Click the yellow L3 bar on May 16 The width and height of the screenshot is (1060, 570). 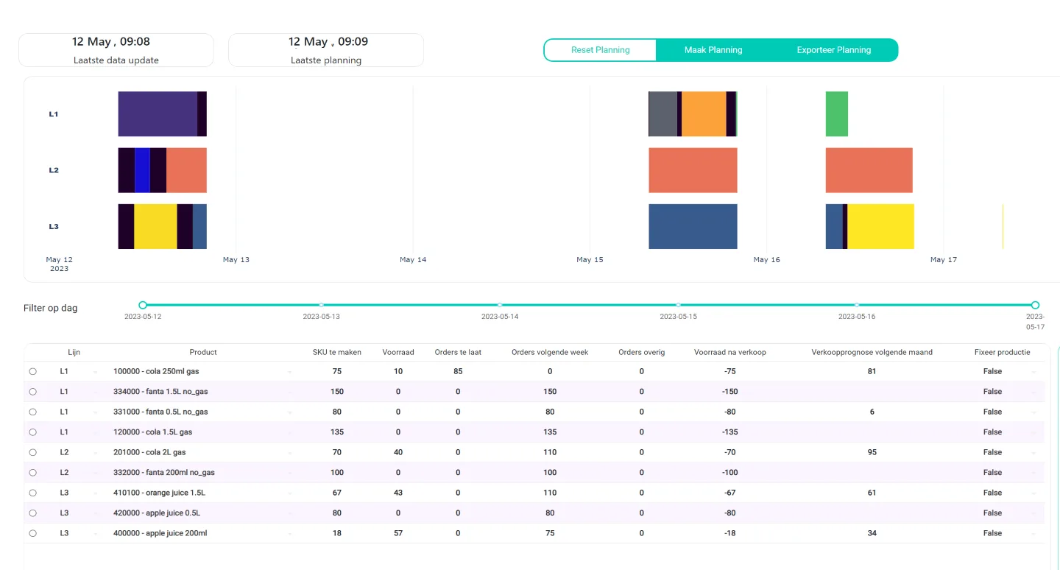pos(881,226)
